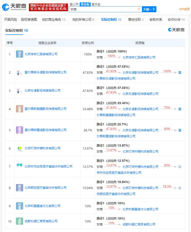Open the 天眼风险 tab
This screenshot has width=191, height=232.
[10, 19]
